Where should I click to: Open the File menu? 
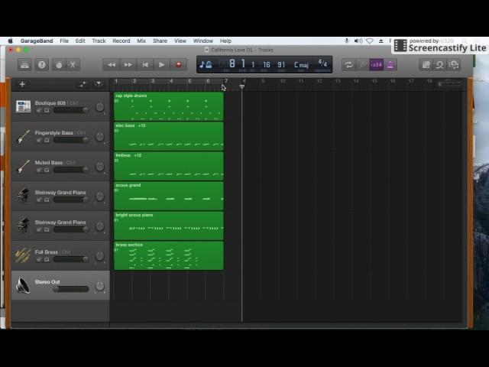[x=64, y=41]
